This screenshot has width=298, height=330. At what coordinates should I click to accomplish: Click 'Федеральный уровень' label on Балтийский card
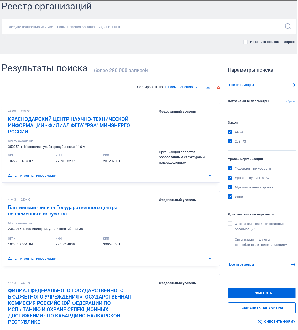tap(177, 200)
